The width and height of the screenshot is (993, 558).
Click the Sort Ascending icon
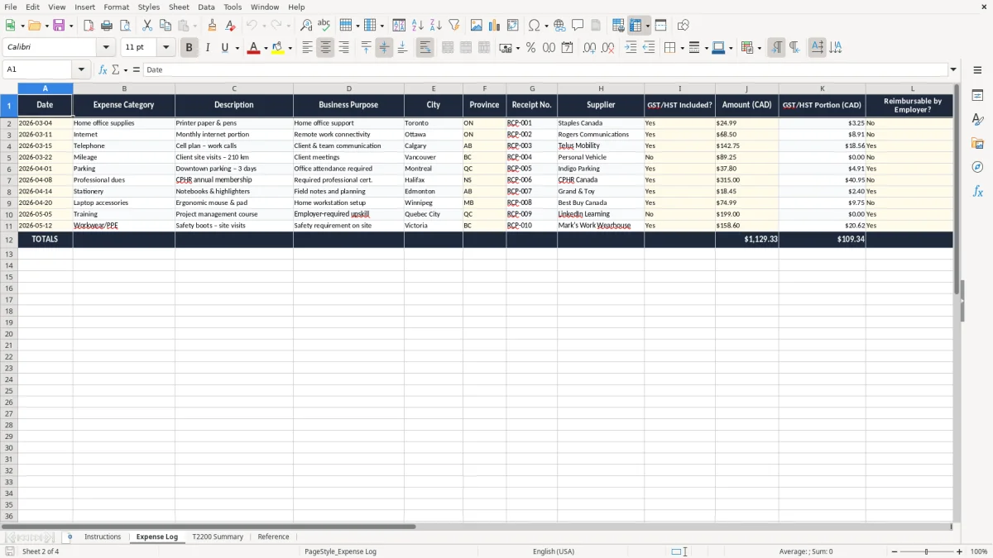(418, 26)
